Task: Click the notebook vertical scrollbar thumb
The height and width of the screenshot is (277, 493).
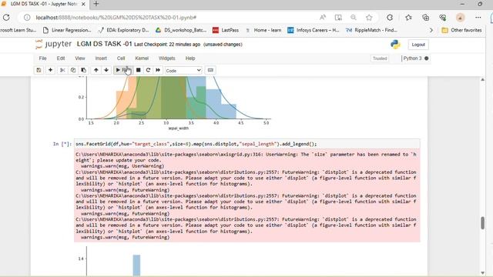Action: 483,222
